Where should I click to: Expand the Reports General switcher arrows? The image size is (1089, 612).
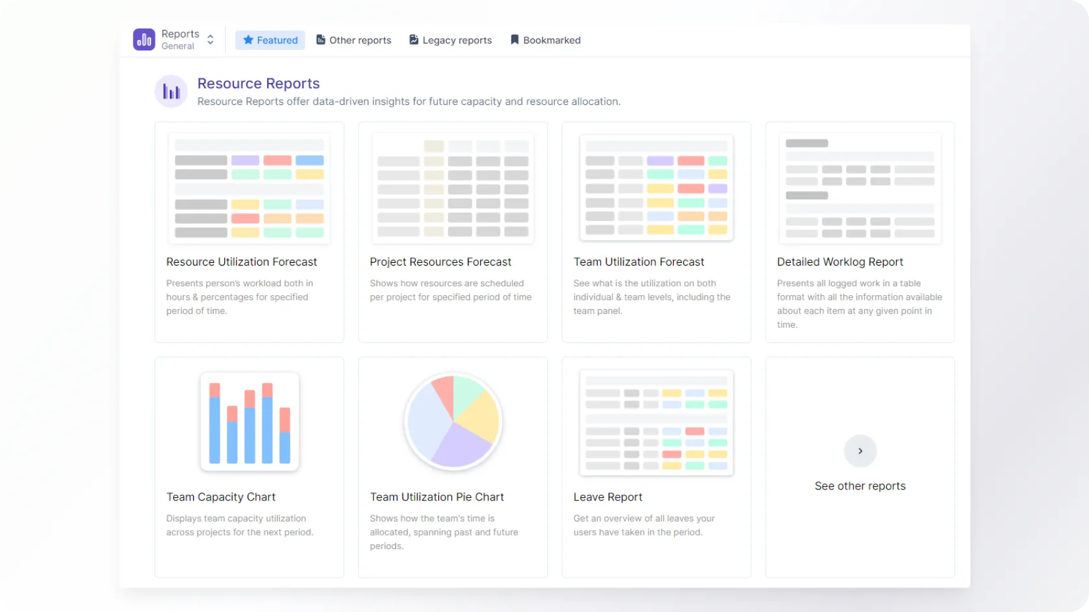click(211, 40)
